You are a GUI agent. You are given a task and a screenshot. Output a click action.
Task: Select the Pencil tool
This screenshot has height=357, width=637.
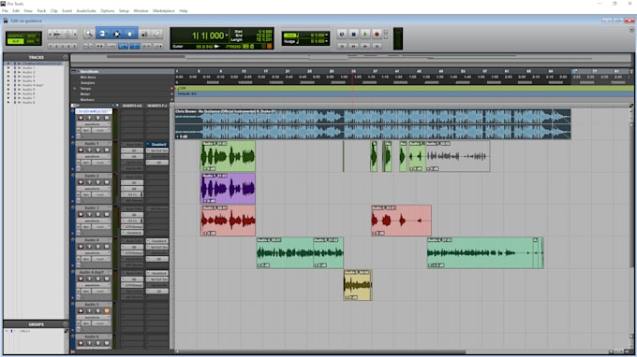click(156, 34)
